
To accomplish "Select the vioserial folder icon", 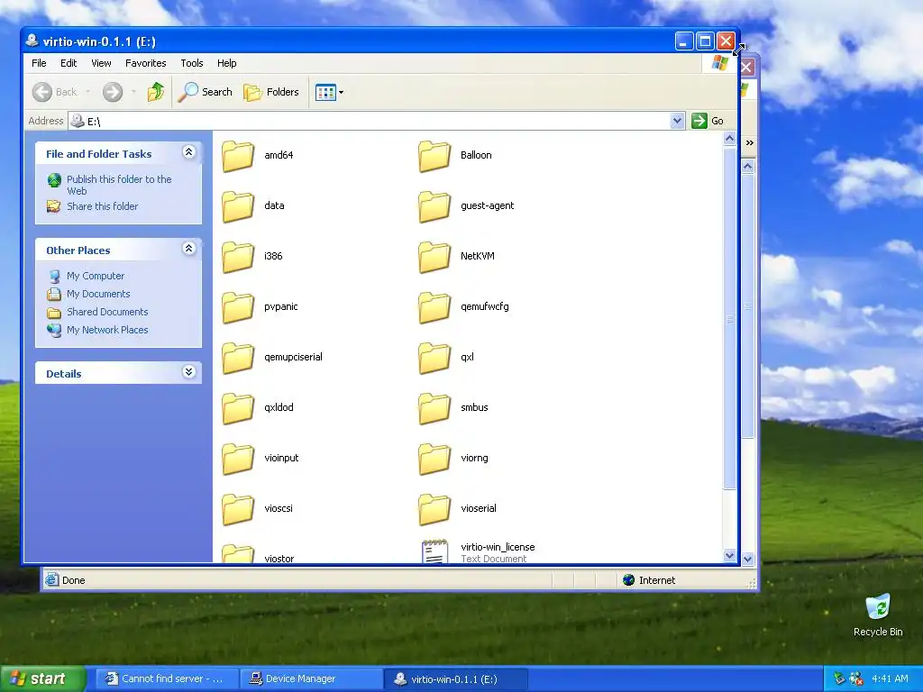I will coord(434,510).
